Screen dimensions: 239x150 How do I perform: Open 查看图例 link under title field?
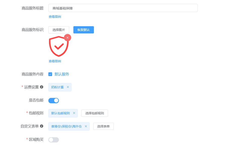tap(55, 17)
